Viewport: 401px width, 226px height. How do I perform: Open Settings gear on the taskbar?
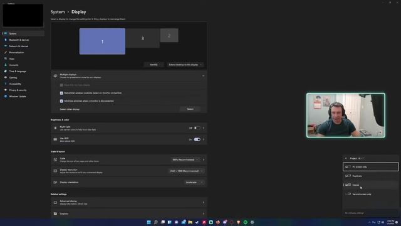pyautogui.click(x=252, y=222)
